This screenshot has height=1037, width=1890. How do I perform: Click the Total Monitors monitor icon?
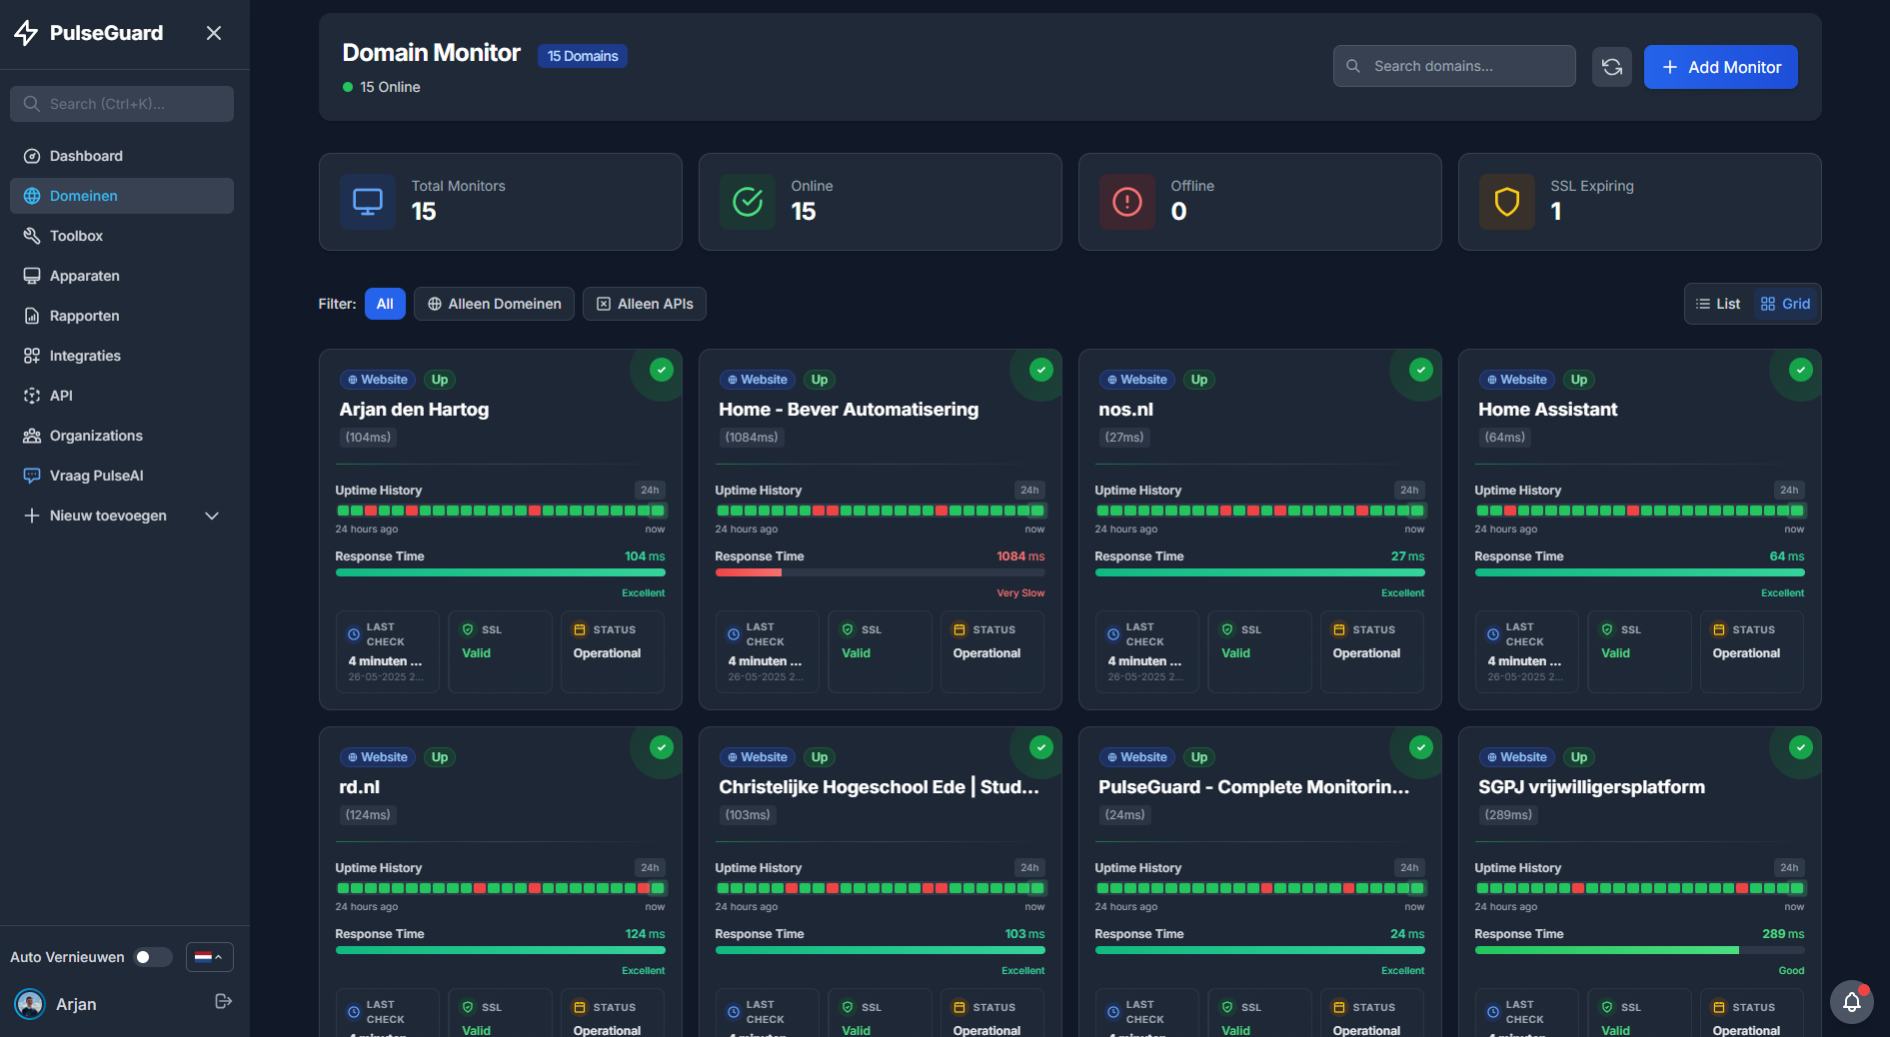coord(368,202)
